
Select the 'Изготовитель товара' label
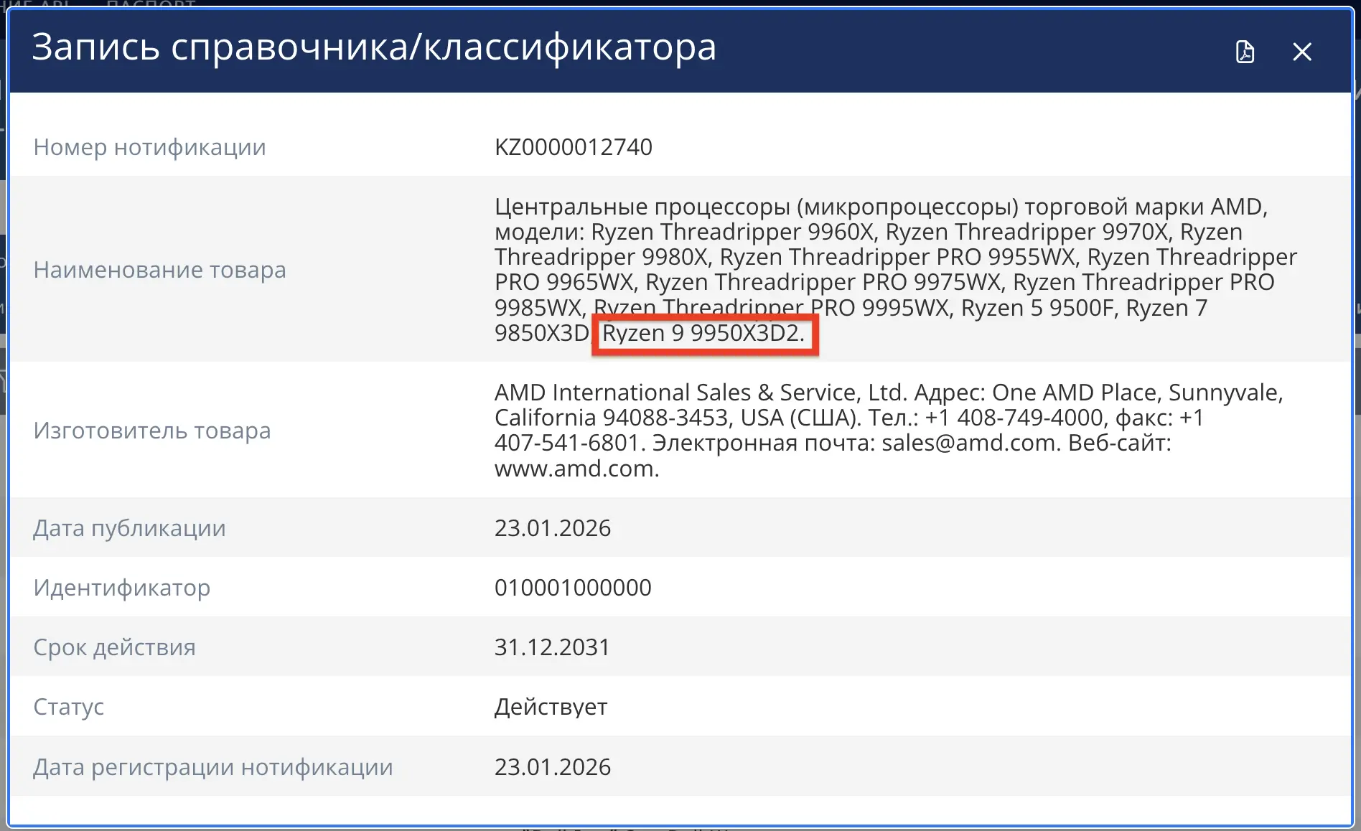coord(152,431)
